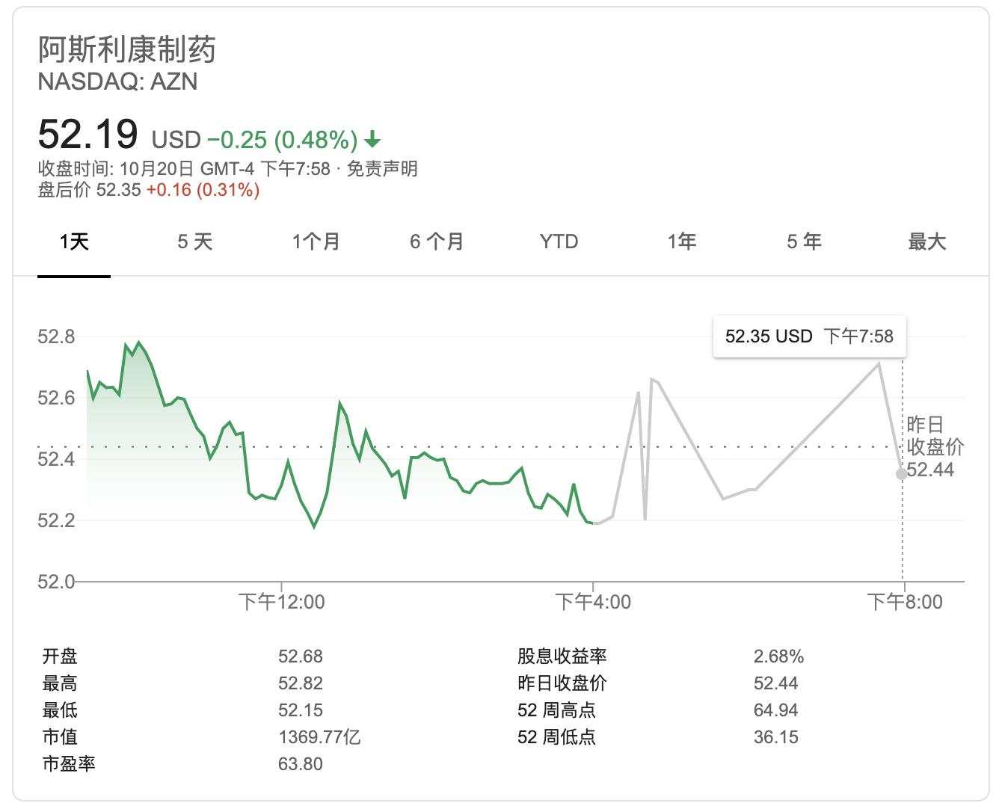Click the 52.2 y-axis label
The width and height of the screenshot is (1002, 812).
[x=56, y=520]
